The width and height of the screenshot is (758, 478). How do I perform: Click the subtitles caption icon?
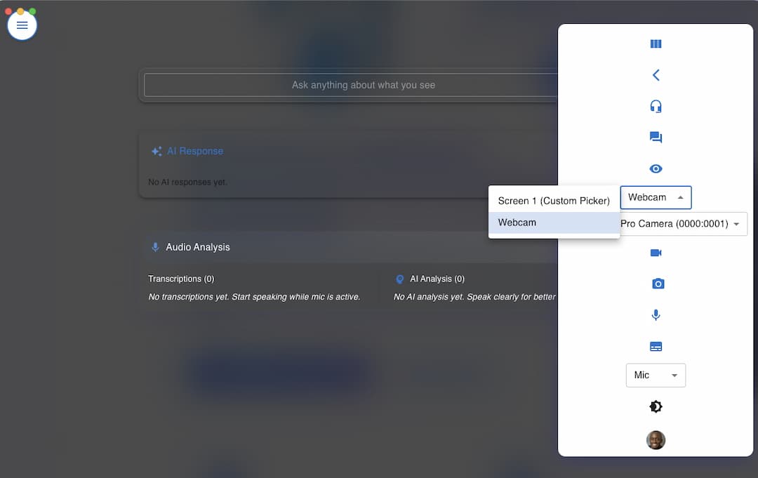click(656, 347)
